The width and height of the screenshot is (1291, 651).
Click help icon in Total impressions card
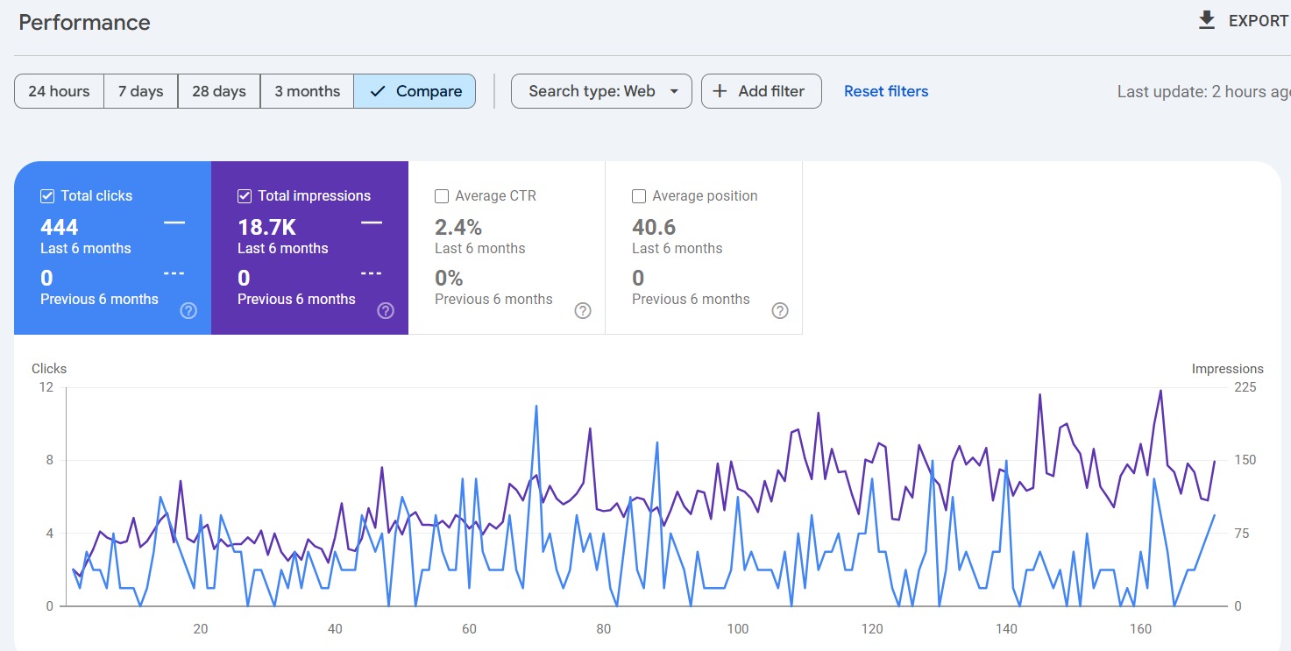pyautogui.click(x=386, y=311)
